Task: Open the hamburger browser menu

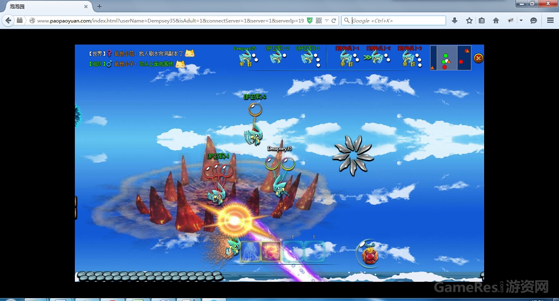Action: (x=550, y=20)
